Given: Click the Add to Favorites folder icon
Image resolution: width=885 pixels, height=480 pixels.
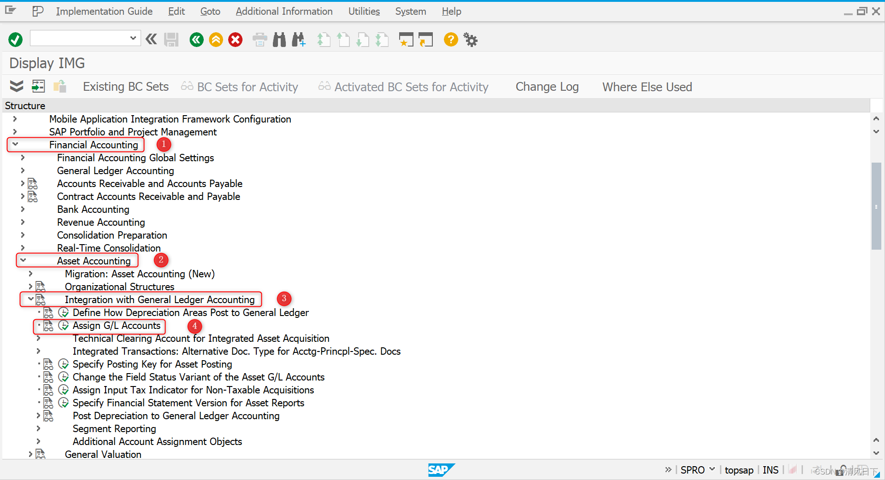Looking at the screenshot, I should tap(60, 86).
